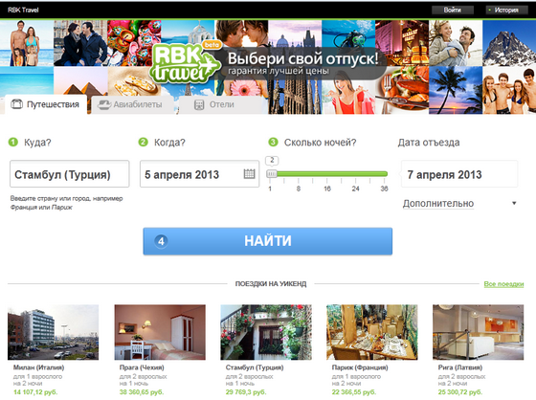536x400 pixels.
Task: Click the Стамбул (Турция) destination field
Action: tap(70, 174)
